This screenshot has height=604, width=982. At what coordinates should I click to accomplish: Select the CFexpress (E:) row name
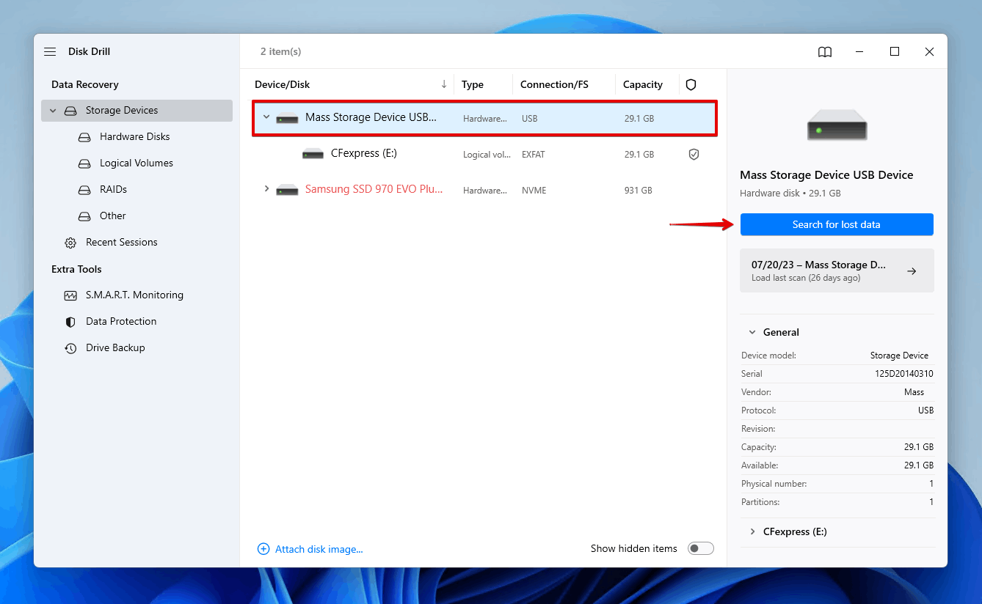[x=364, y=153]
